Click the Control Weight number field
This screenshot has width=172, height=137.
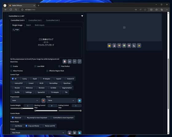pyautogui.click(x=29, y=106)
